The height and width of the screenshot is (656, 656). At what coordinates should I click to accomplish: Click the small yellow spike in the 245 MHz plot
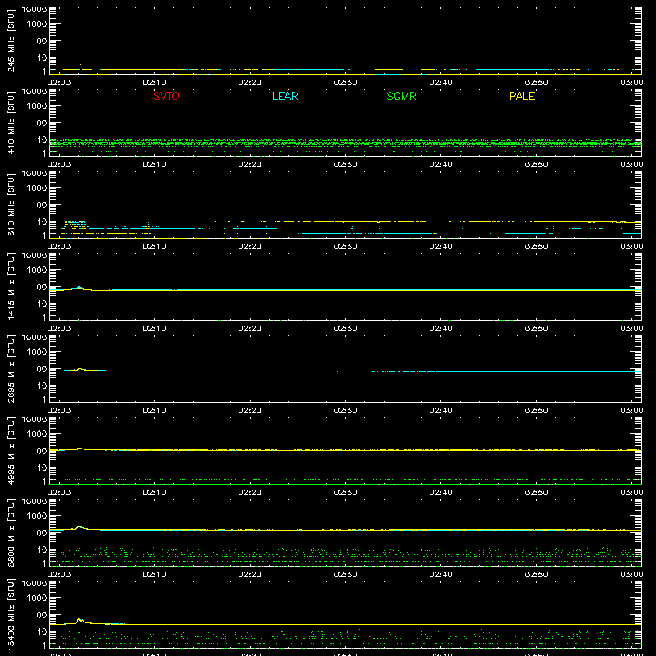pyautogui.click(x=80, y=65)
